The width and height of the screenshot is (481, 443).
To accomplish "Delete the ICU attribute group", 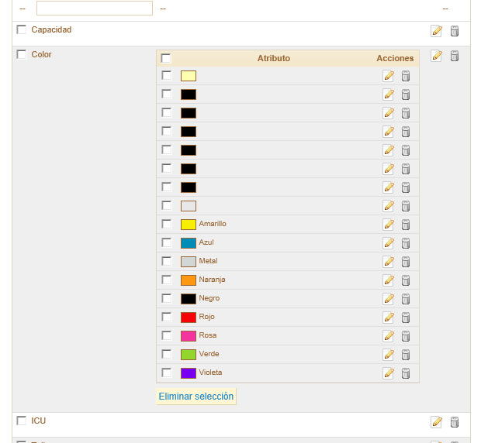I will click(x=455, y=422).
